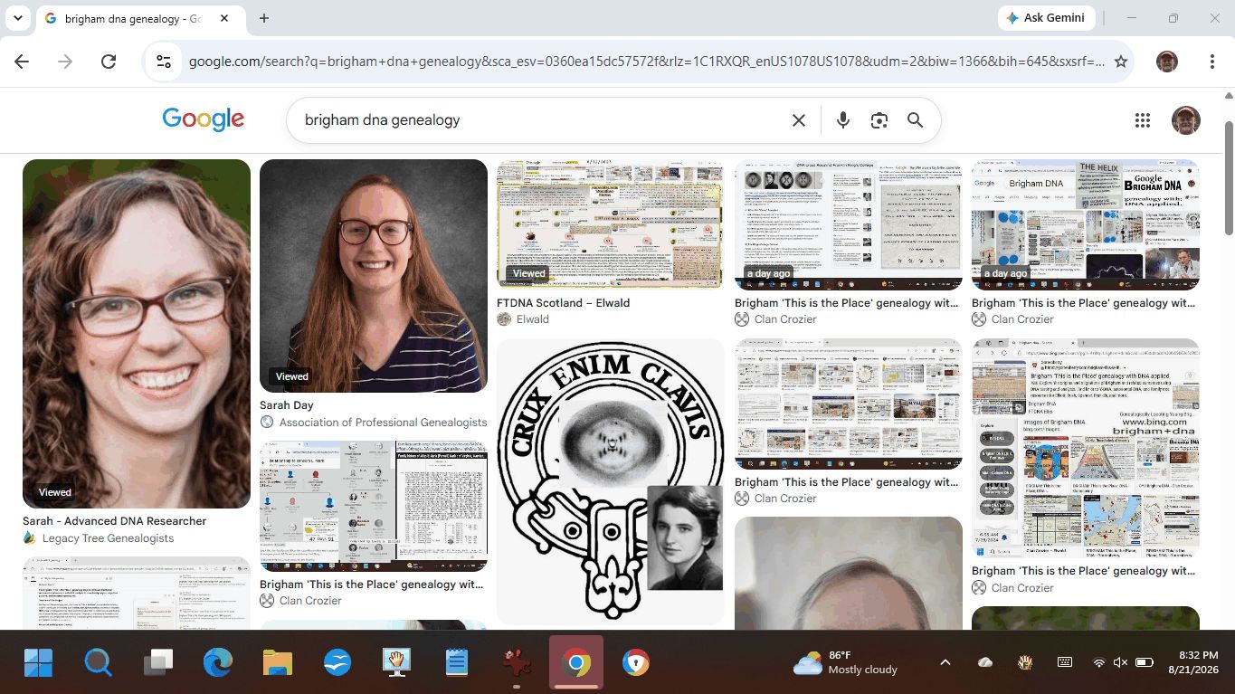Show hidden system tray icons
Screen dimensions: 1235x694
pos(945,663)
